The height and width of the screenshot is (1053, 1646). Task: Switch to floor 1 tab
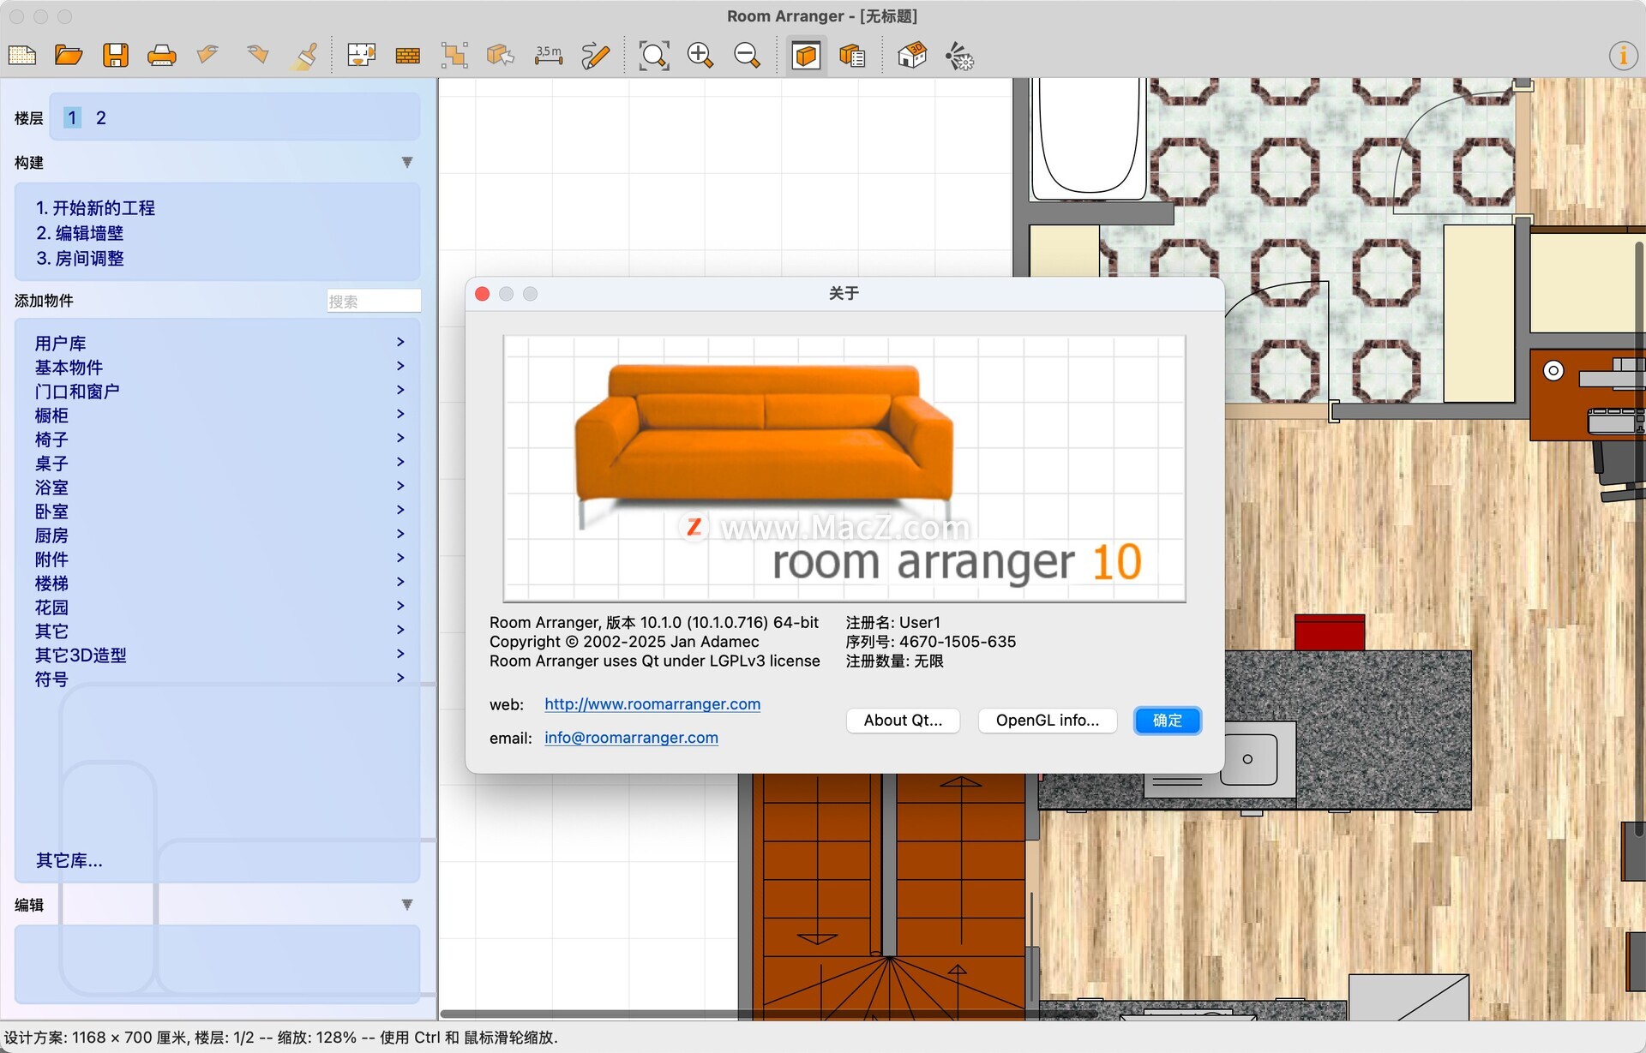coord(72,117)
